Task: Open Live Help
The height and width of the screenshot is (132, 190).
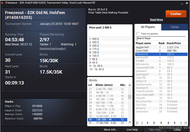Action: click(132, 130)
